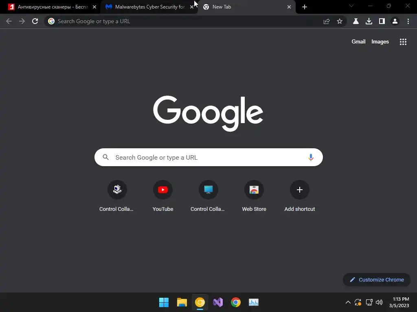Close the Malwarebytes tab
This screenshot has height=312, width=417.
192,7
